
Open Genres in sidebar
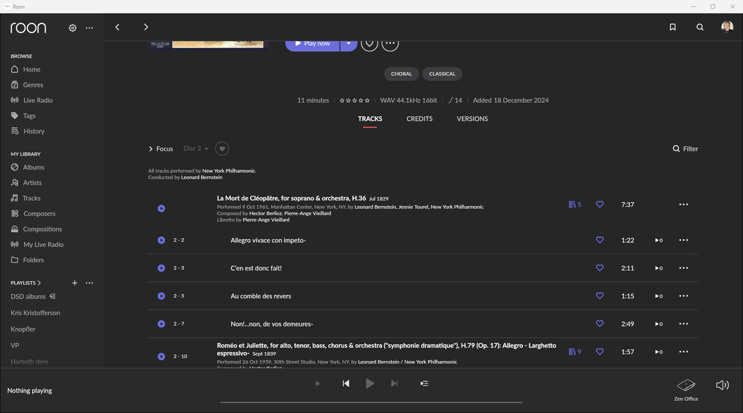(x=27, y=85)
